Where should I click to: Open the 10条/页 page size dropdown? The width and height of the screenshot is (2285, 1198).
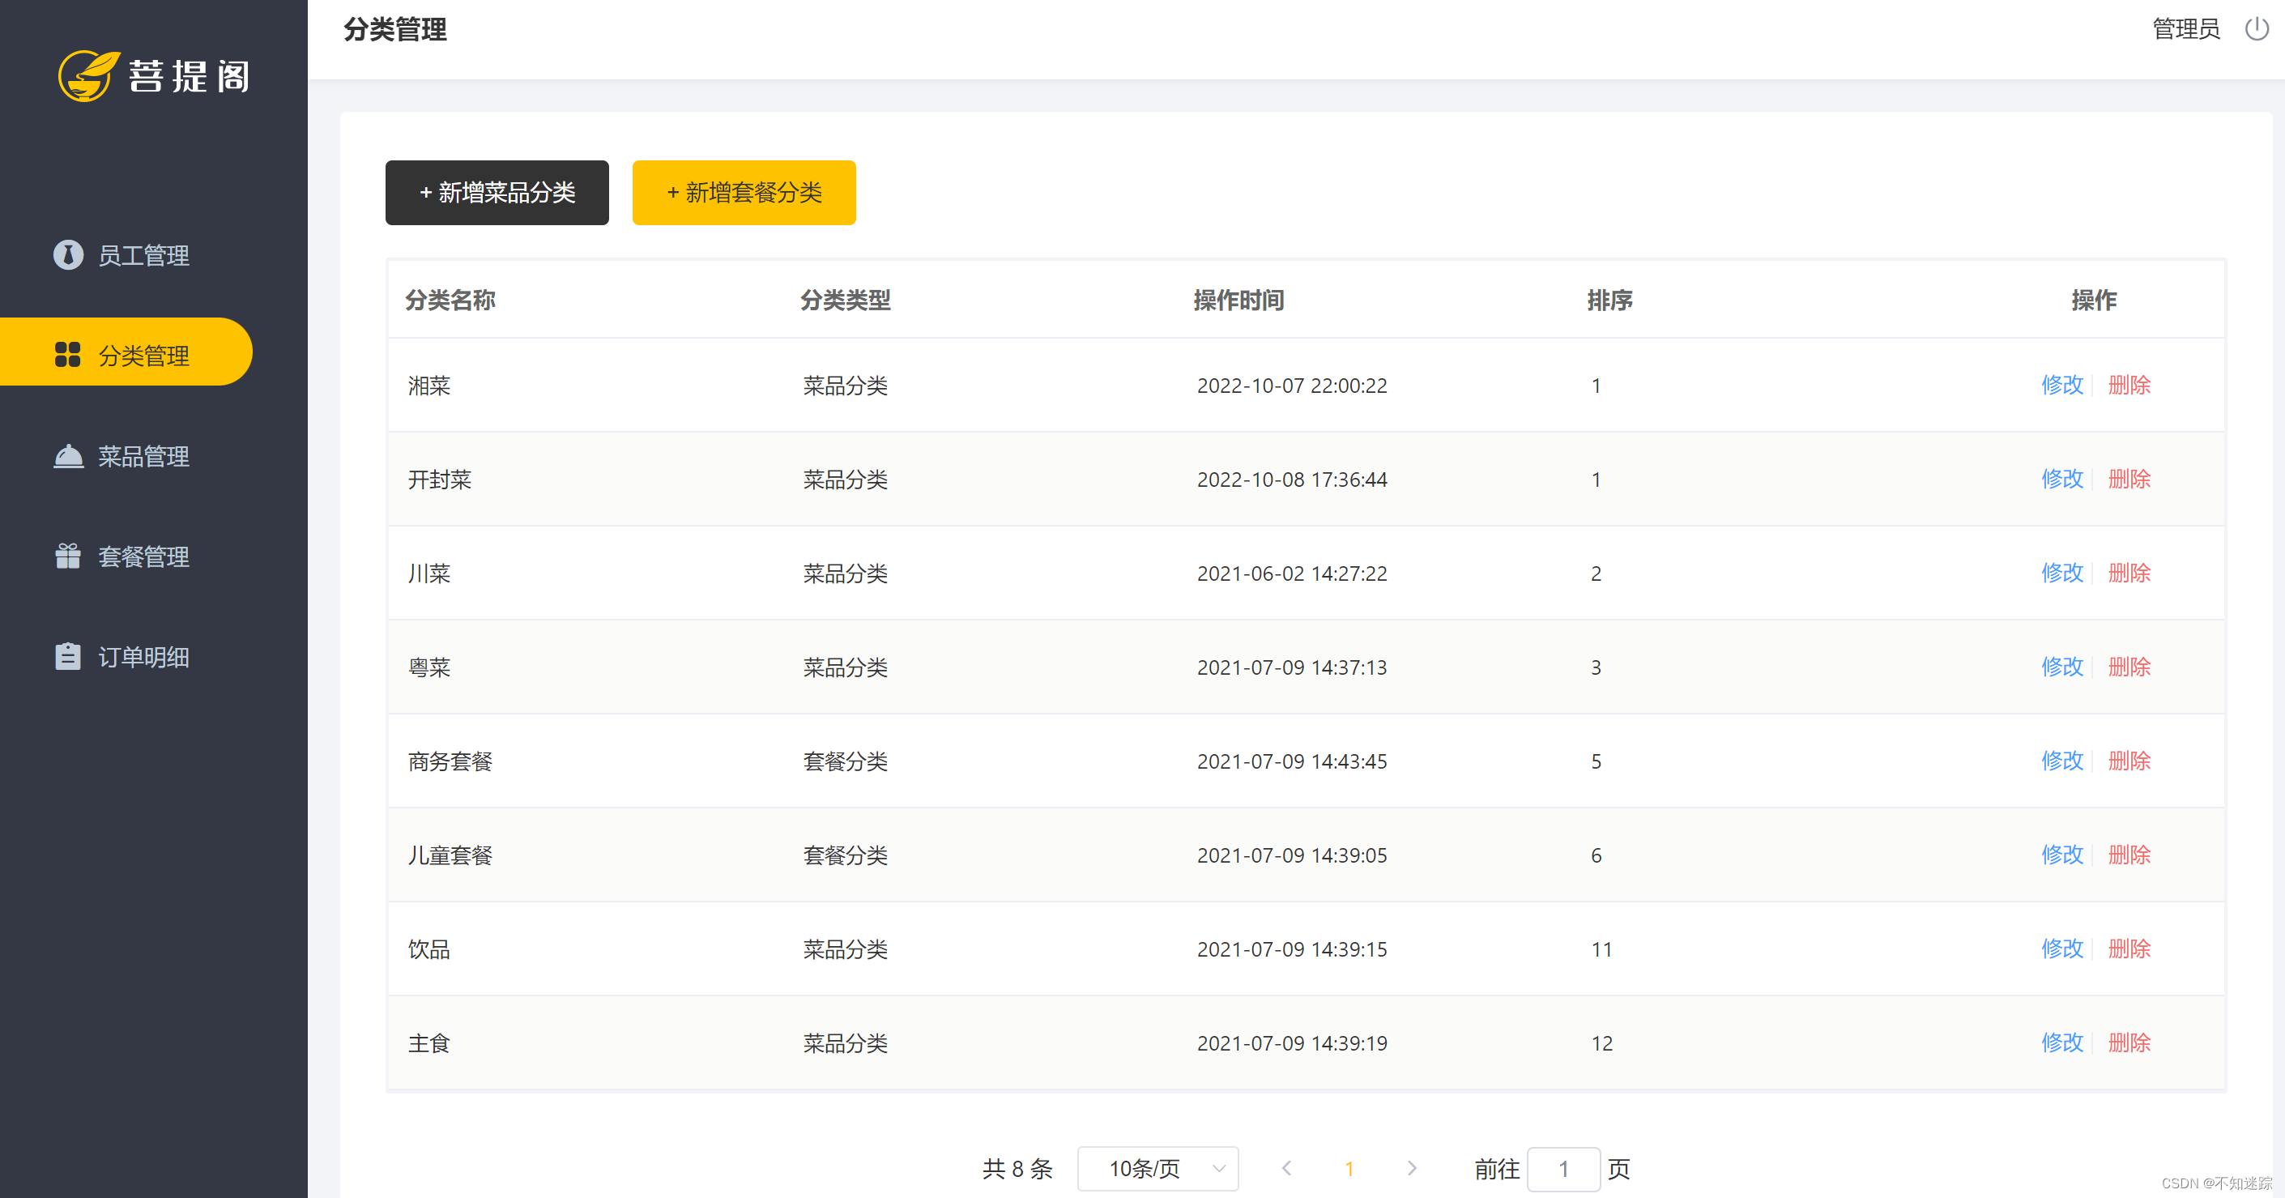coord(1157,1169)
